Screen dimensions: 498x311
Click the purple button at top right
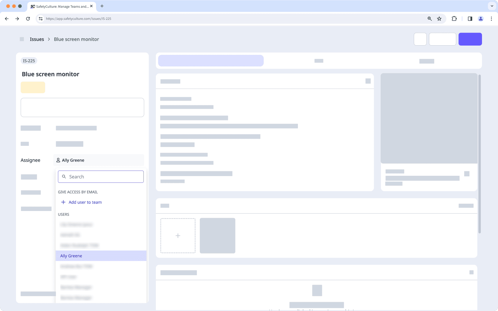tap(470, 39)
